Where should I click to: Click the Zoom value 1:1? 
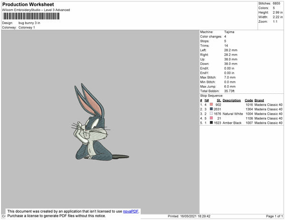tap(275, 22)
